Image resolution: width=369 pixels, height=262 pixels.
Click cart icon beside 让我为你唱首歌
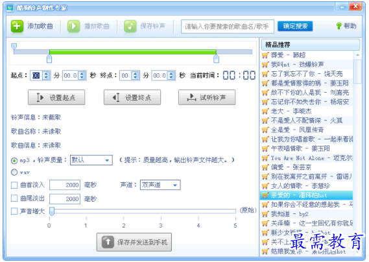click(265, 139)
